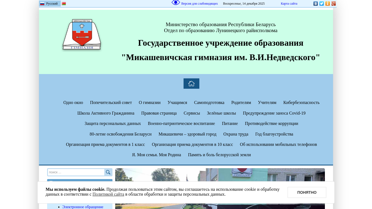Click the date Воскресенье, 14 декабря 2025
This screenshot has width=372, height=209.
[244, 4]
